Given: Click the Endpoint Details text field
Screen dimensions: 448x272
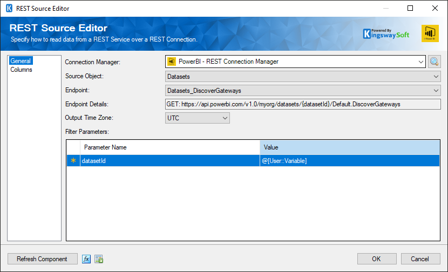Looking at the screenshot, I should [x=303, y=104].
